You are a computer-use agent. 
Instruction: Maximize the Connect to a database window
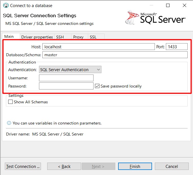(168, 5)
